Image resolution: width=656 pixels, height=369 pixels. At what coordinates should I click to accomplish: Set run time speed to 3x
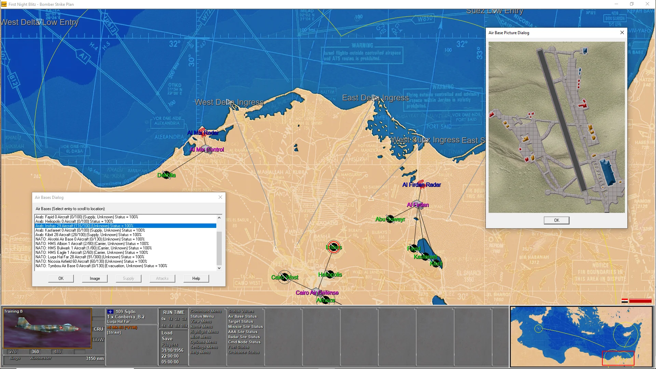coord(184,319)
